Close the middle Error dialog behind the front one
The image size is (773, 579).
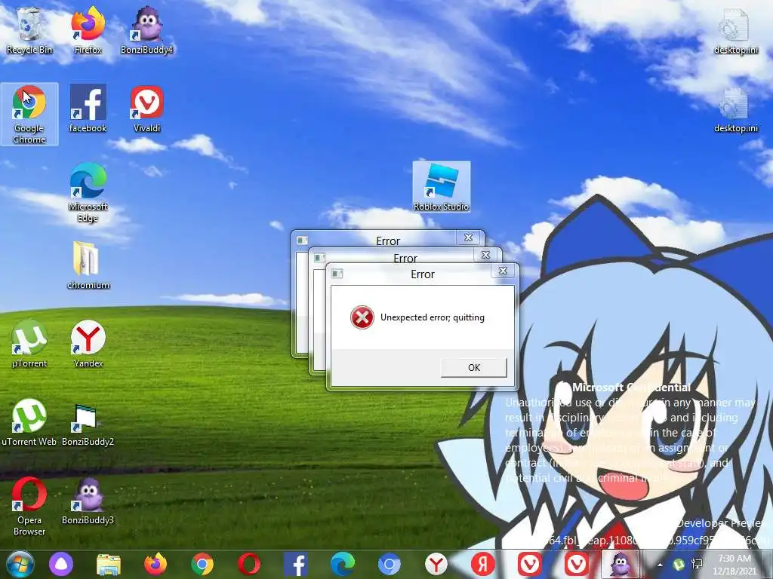tap(485, 255)
